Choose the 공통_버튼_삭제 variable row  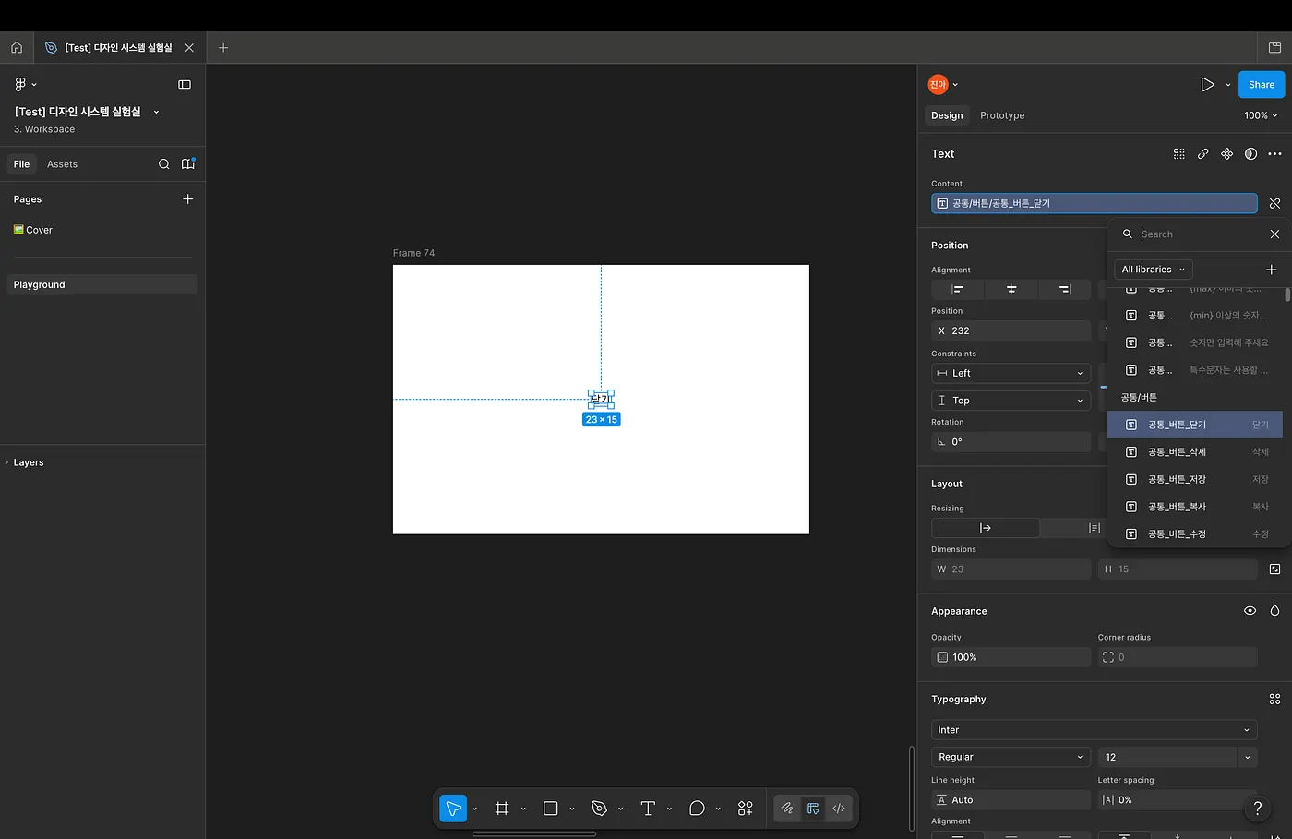pyautogui.click(x=1195, y=452)
